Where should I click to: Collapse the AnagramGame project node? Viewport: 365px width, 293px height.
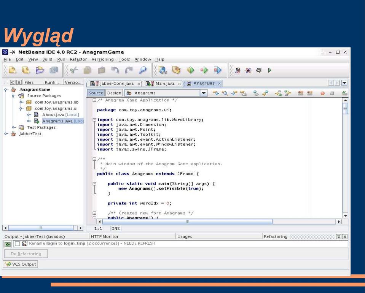click(6, 90)
